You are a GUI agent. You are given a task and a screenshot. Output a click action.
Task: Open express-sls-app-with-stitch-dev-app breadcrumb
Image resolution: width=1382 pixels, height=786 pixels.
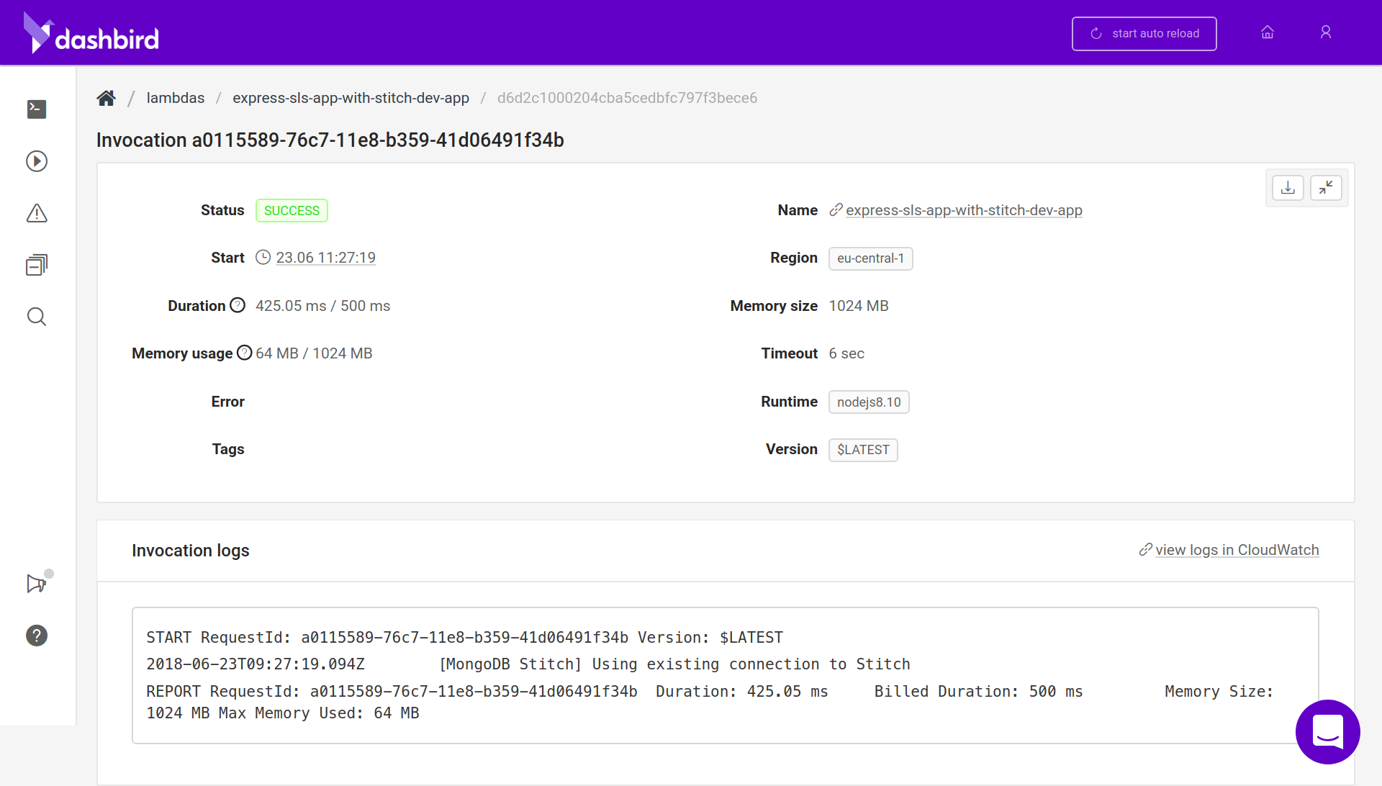click(x=351, y=98)
